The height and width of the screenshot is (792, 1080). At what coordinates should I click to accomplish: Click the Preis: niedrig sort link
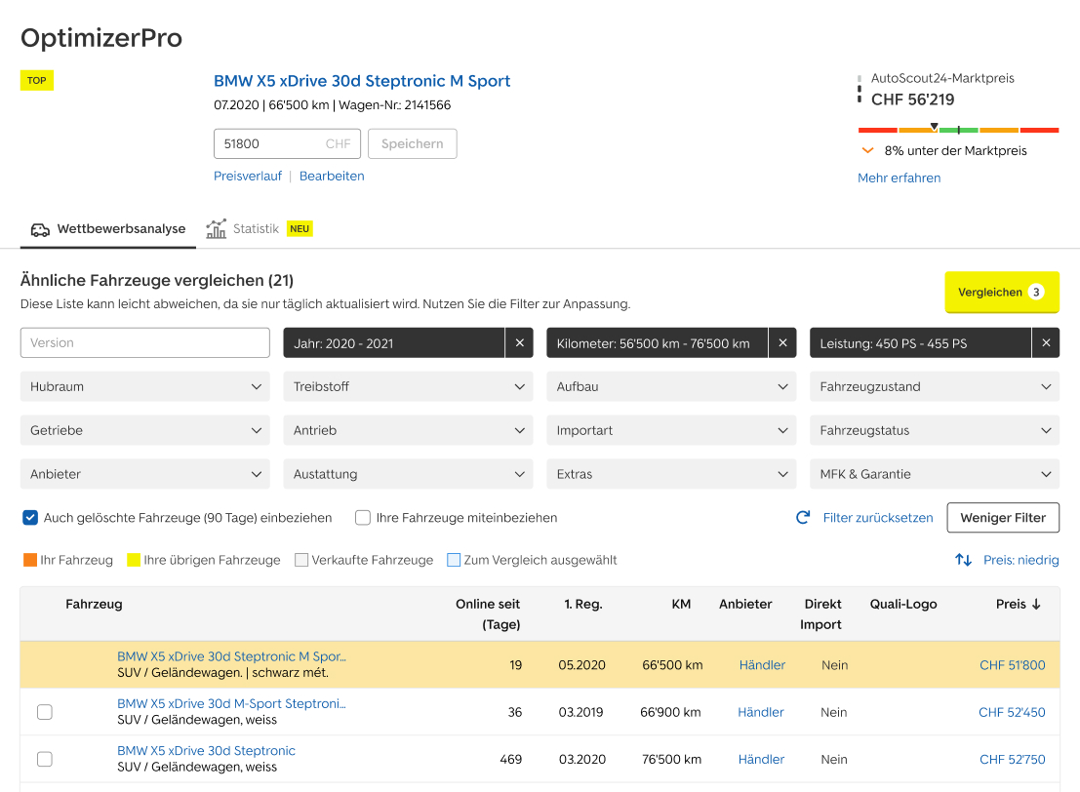[1020, 560]
